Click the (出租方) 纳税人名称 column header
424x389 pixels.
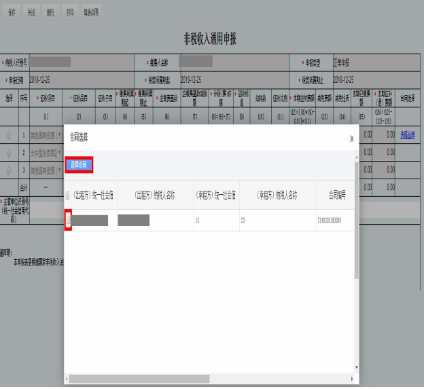tap(155, 195)
